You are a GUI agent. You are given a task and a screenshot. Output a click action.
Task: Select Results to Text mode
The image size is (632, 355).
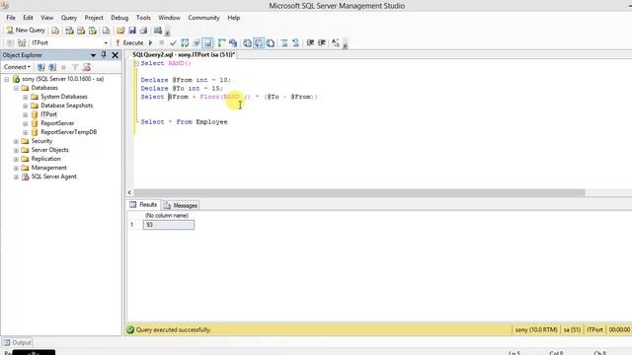pyautogui.click(x=247, y=42)
